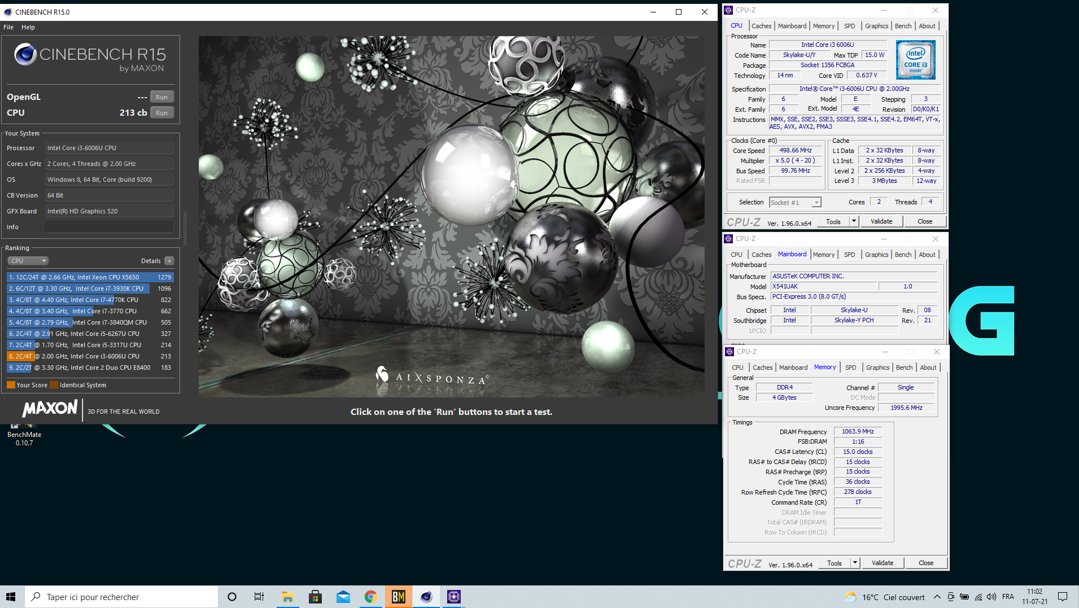Select ranking row Intel Core i5-3317U
The height and width of the screenshot is (608, 1079).
pos(90,345)
